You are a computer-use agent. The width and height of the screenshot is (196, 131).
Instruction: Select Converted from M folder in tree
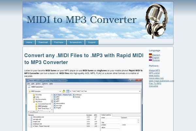(x=44, y=104)
